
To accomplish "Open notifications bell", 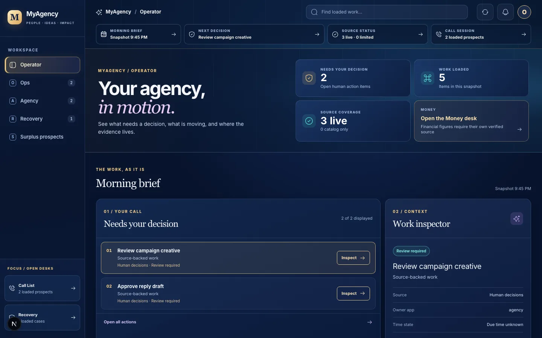I will 505,12.
